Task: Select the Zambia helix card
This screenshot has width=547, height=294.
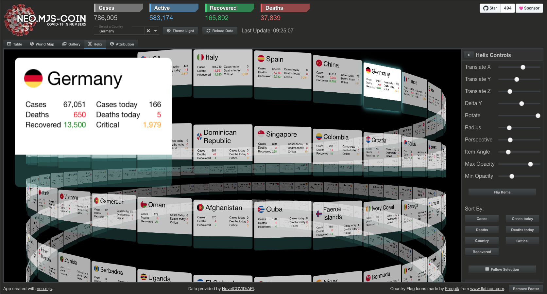Action: [x=75, y=267]
